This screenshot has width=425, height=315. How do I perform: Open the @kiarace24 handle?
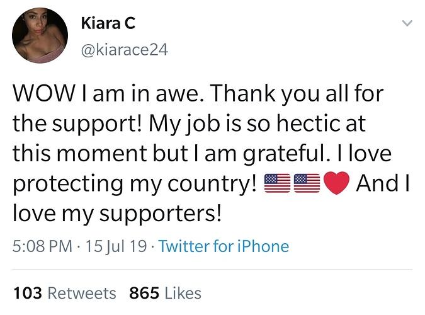click(x=125, y=49)
